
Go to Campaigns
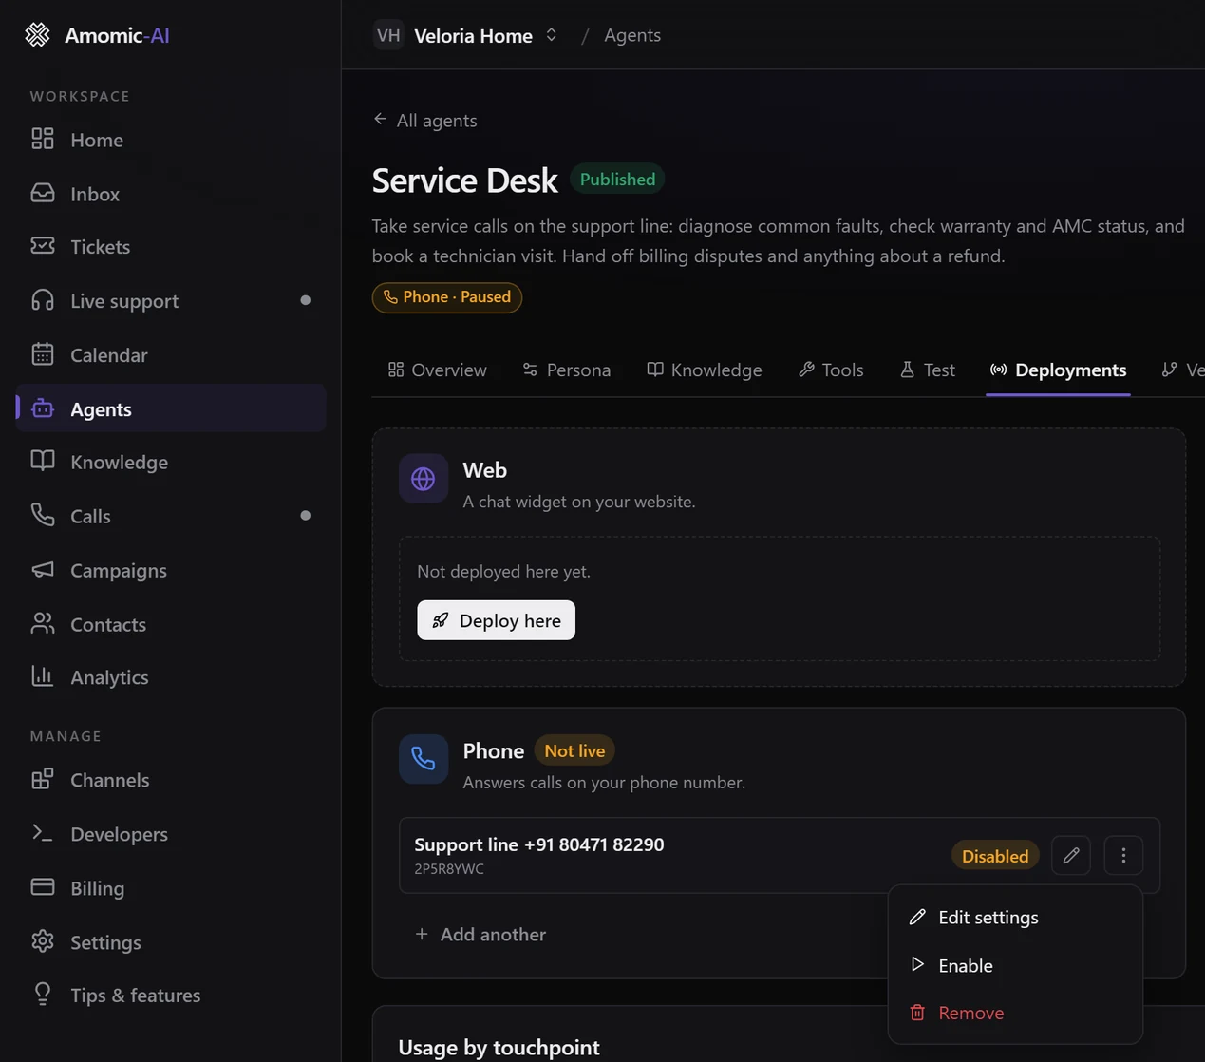pyautogui.click(x=171, y=570)
